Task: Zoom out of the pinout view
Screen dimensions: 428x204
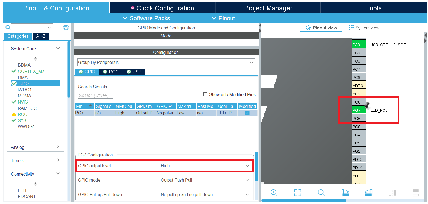Action: [x=321, y=193]
